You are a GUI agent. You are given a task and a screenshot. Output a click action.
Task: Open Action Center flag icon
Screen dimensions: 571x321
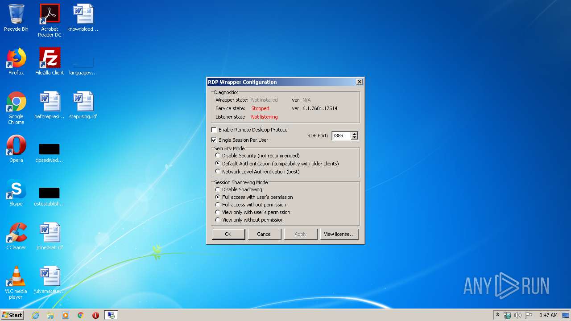point(529,315)
